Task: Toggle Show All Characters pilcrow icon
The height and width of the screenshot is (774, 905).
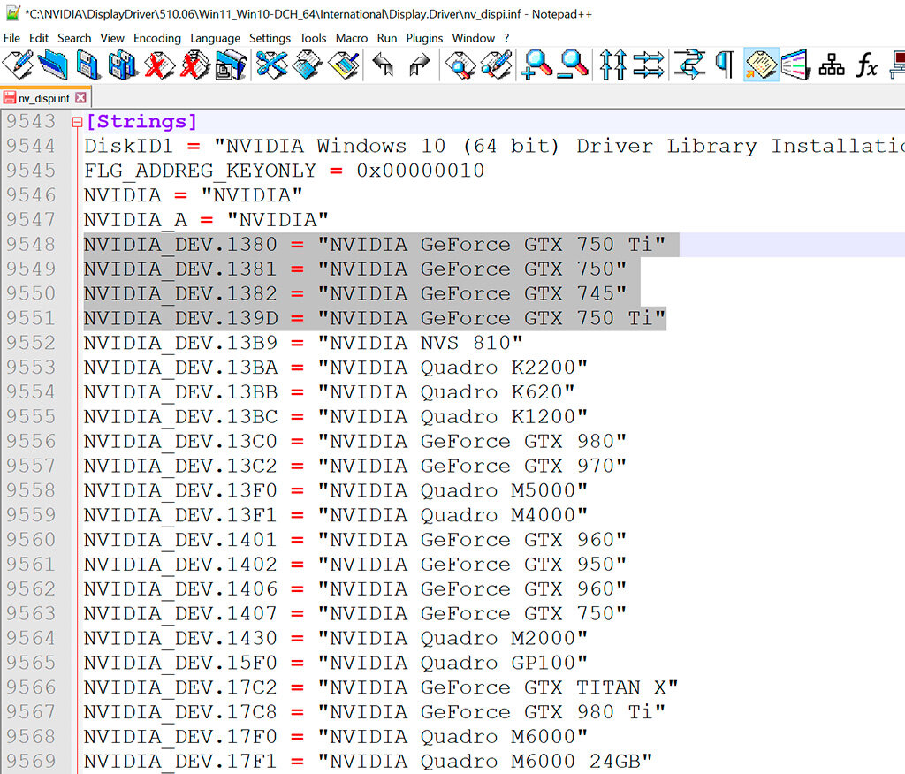Action: (x=725, y=64)
